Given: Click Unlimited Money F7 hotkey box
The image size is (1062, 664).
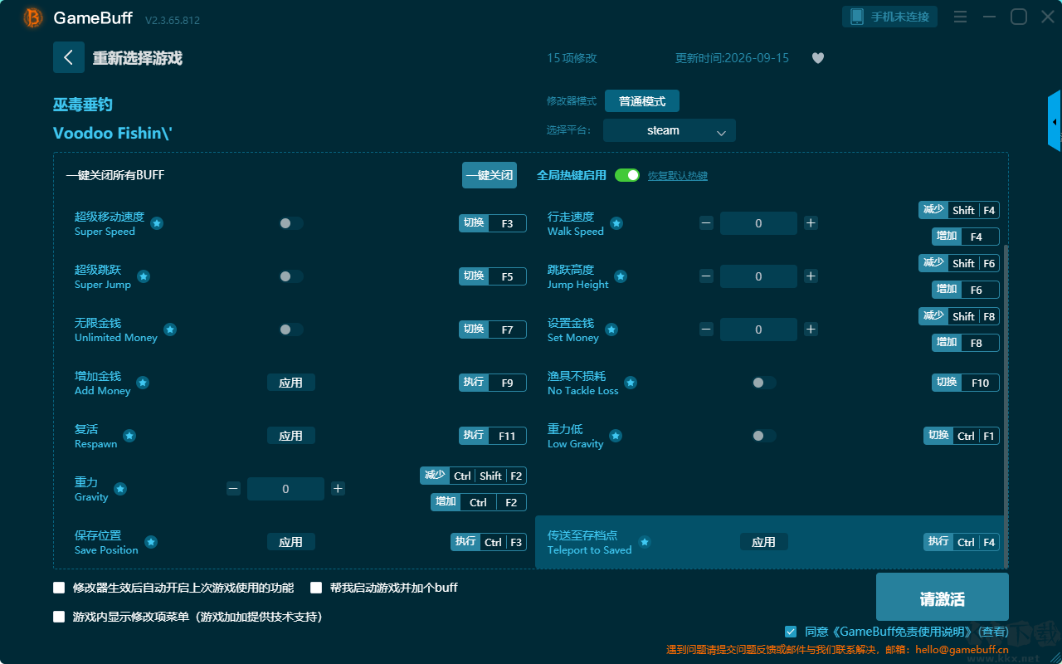Looking at the screenshot, I should click(493, 330).
